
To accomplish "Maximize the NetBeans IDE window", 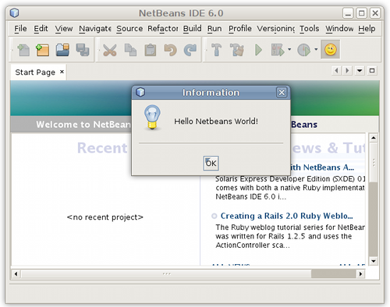I will coord(361,13).
